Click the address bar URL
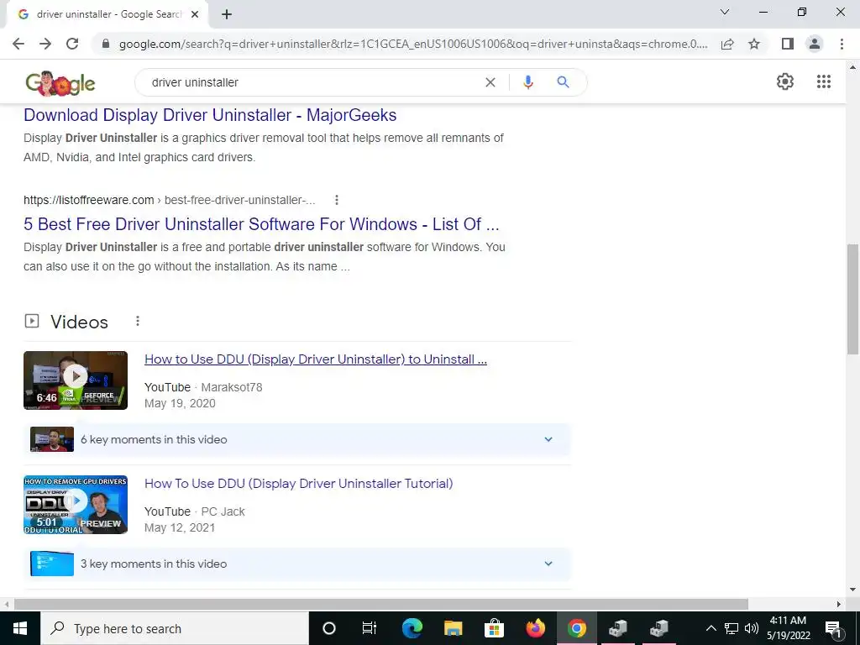 [413, 44]
